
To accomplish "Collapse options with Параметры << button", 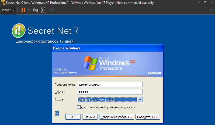I will (148, 117).
